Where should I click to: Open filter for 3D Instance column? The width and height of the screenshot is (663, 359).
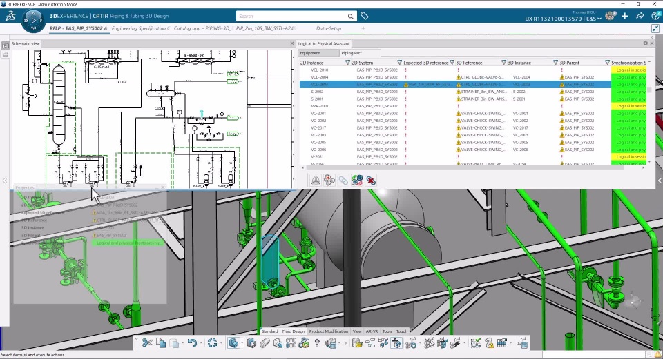555,63
